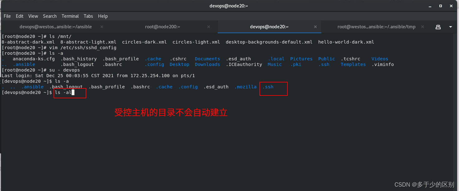
Task: Click the Templates directory name
Action: pyautogui.click(x=353, y=64)
